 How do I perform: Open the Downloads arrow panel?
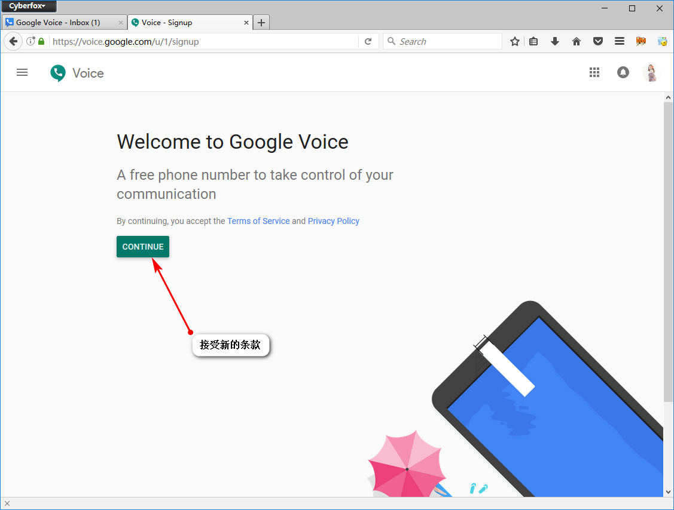(555, 42)
